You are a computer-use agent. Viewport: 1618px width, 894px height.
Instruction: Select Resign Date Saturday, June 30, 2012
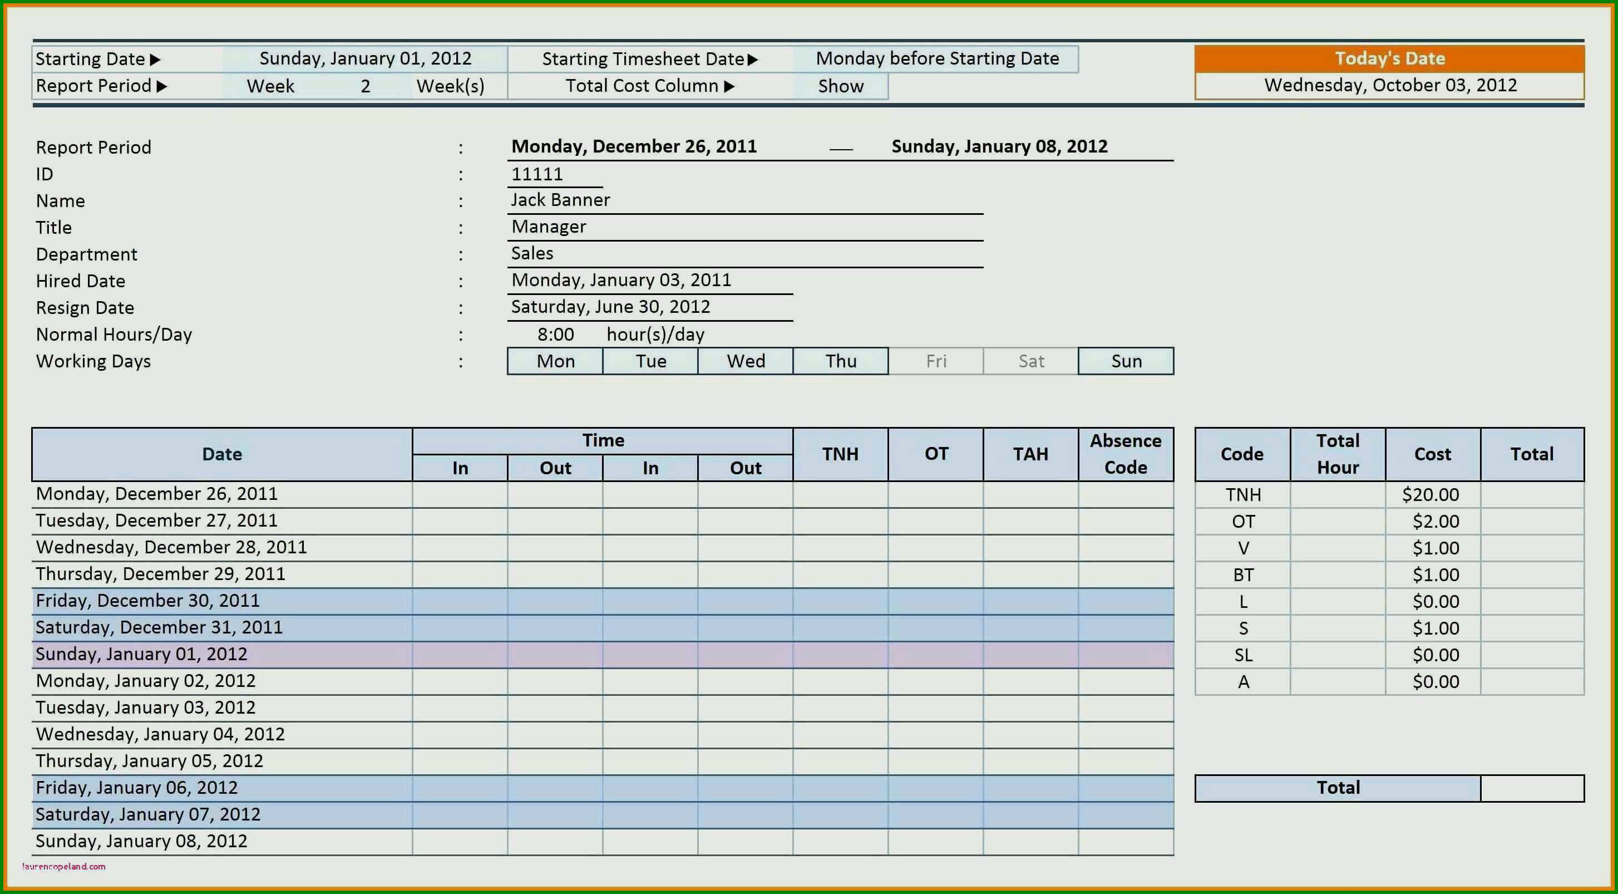pyautogui.click(x=650, y=307)
